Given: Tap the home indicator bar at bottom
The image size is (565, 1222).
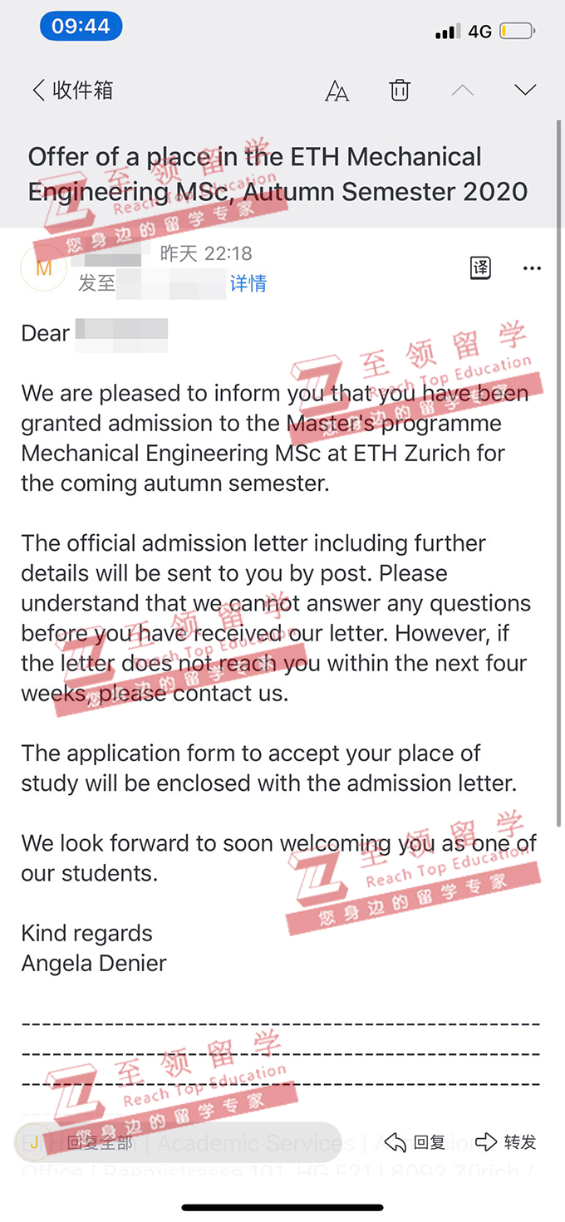Looking at the screenshot, I should click(282, 1207).
